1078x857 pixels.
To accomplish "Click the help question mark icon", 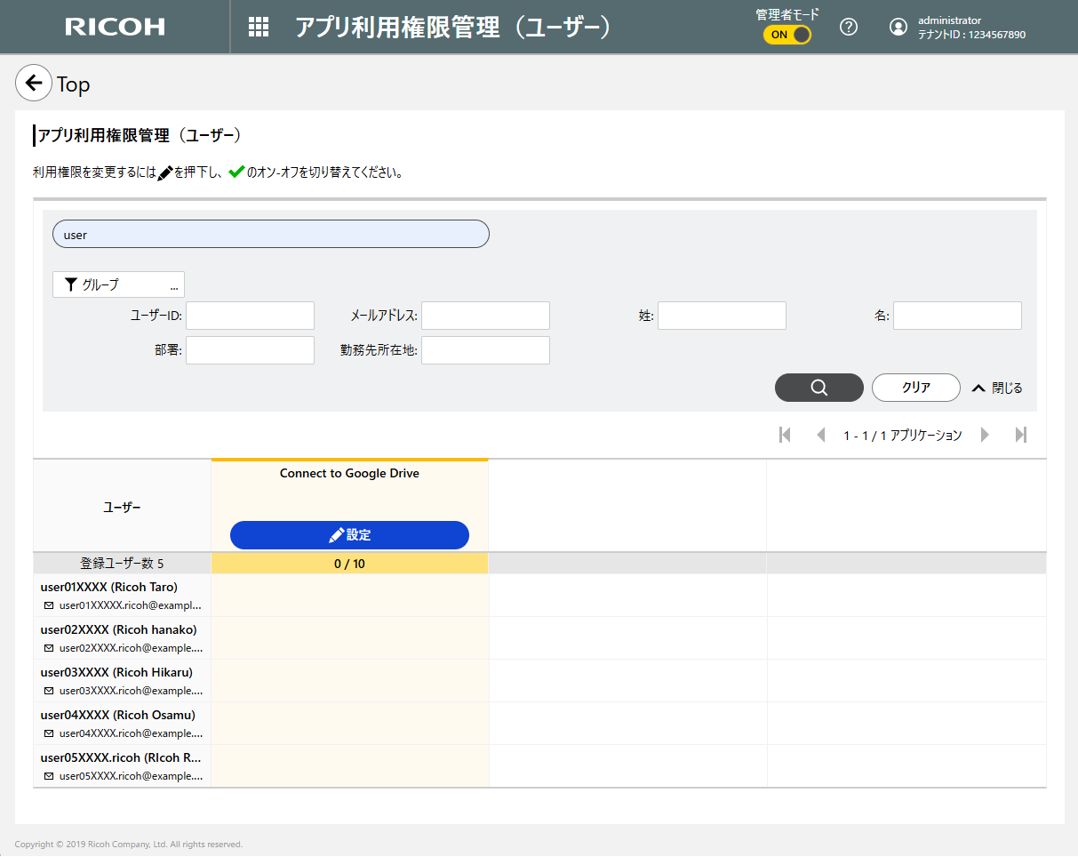I will pos(849,27).
